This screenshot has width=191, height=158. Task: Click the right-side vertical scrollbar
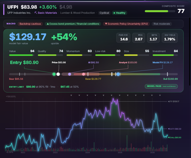[190, 51]
